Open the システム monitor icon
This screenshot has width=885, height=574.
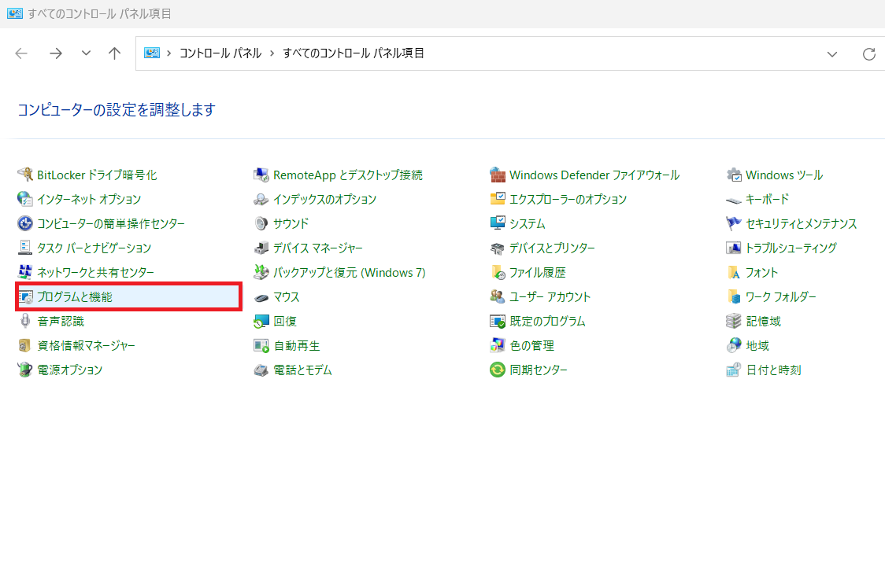point(498,223)
